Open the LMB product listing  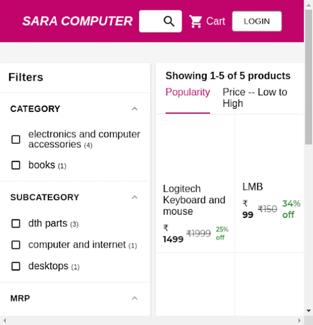tap(252, 187)
